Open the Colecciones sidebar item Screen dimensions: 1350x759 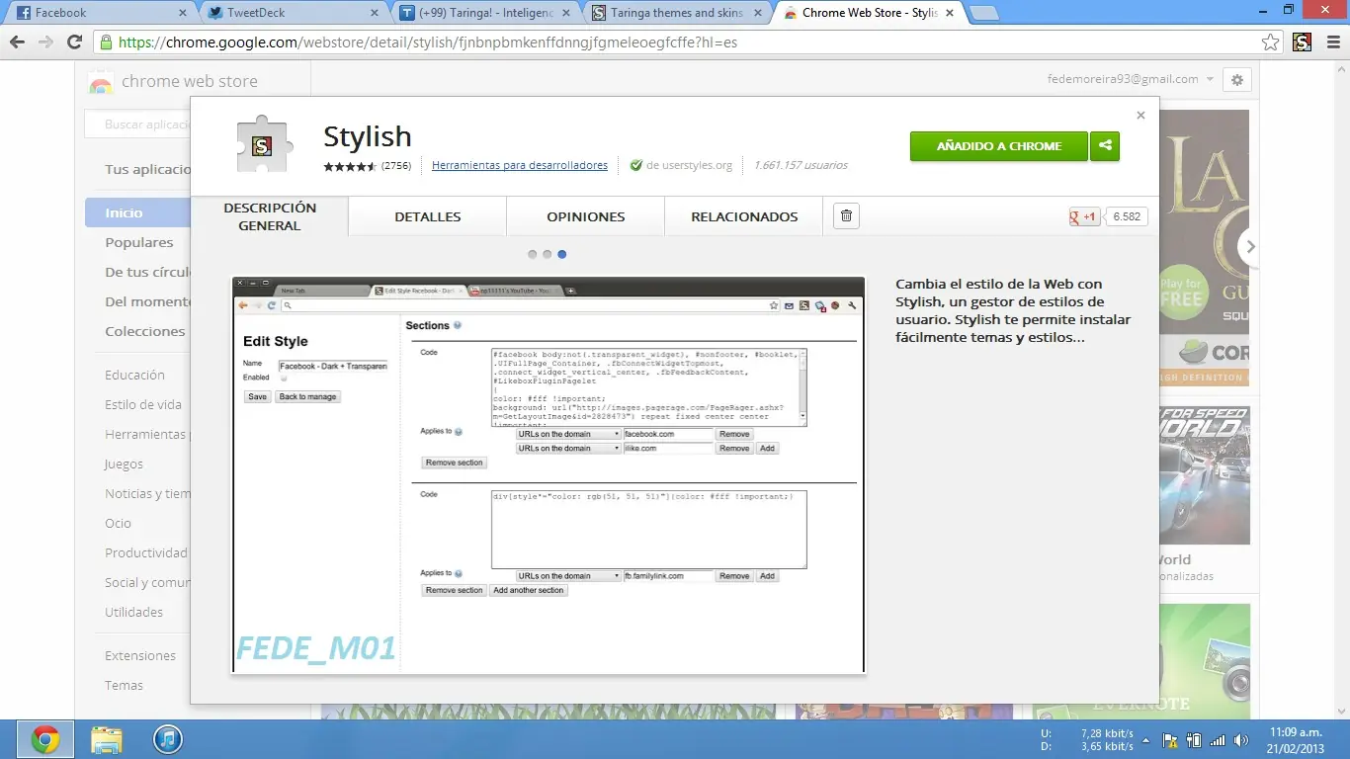tap(145, 331)
